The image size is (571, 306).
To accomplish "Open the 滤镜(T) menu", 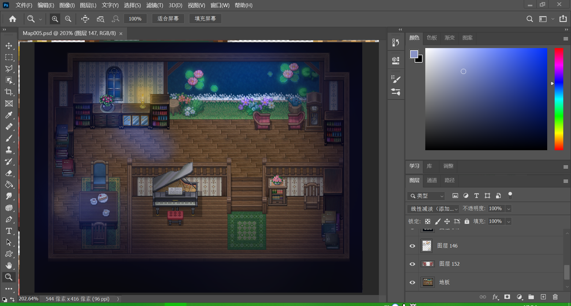I will click(x=155, y=5).
